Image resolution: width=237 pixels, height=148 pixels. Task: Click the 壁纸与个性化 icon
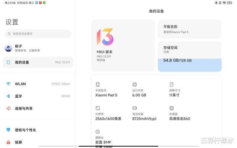pyautogui.click(x=8, y=130)
